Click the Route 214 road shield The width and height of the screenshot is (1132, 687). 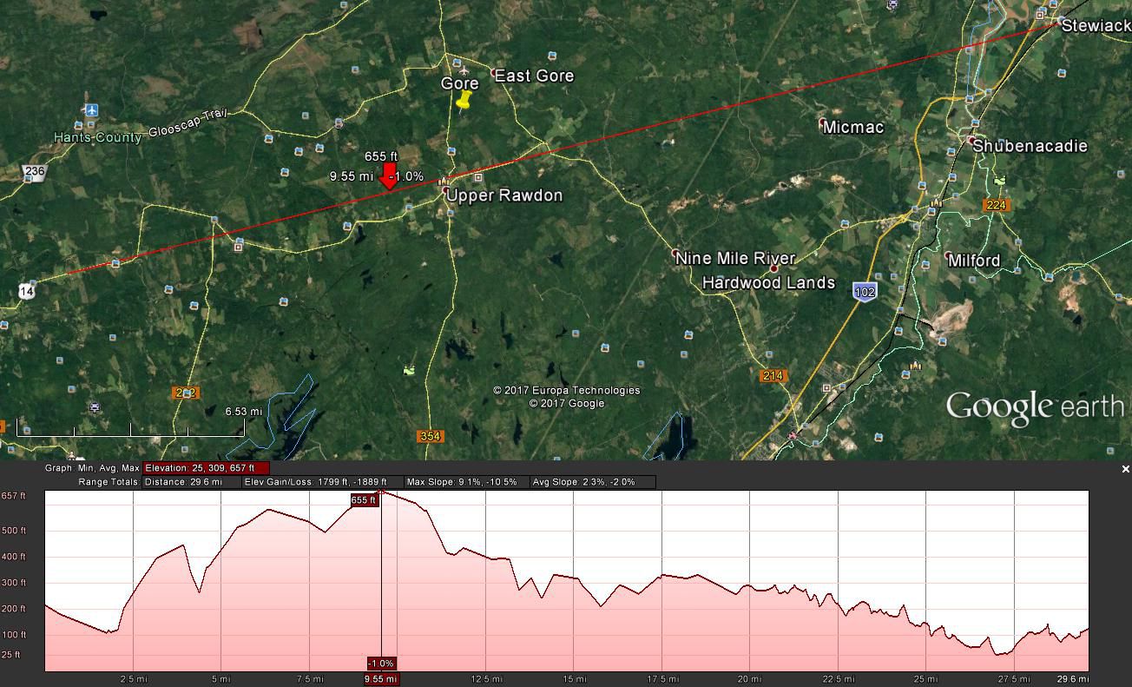pyautogui.click(x=773, y=376)
